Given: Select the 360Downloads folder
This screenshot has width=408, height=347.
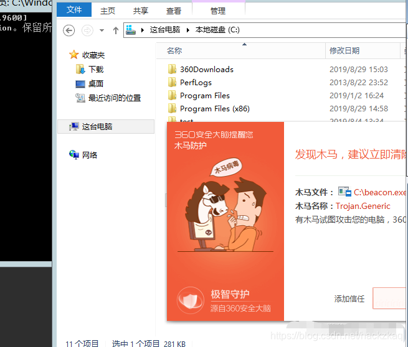Looking at the screenshot, I should pyautogui.click(x=207, y=70).
